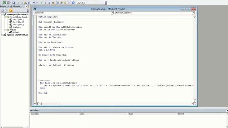
Task: Select the Пропись (NUM2TEXT.xla) project label
Action: point(17,35)
